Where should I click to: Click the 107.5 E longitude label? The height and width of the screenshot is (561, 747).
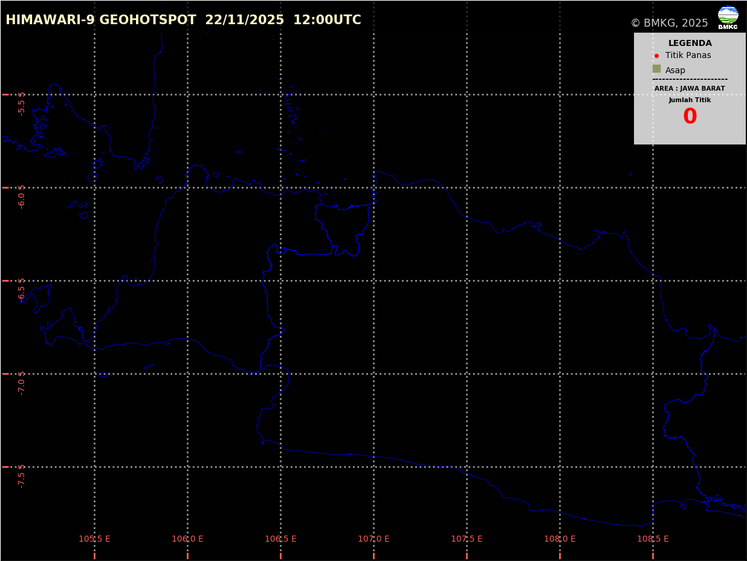coord(467,539)
